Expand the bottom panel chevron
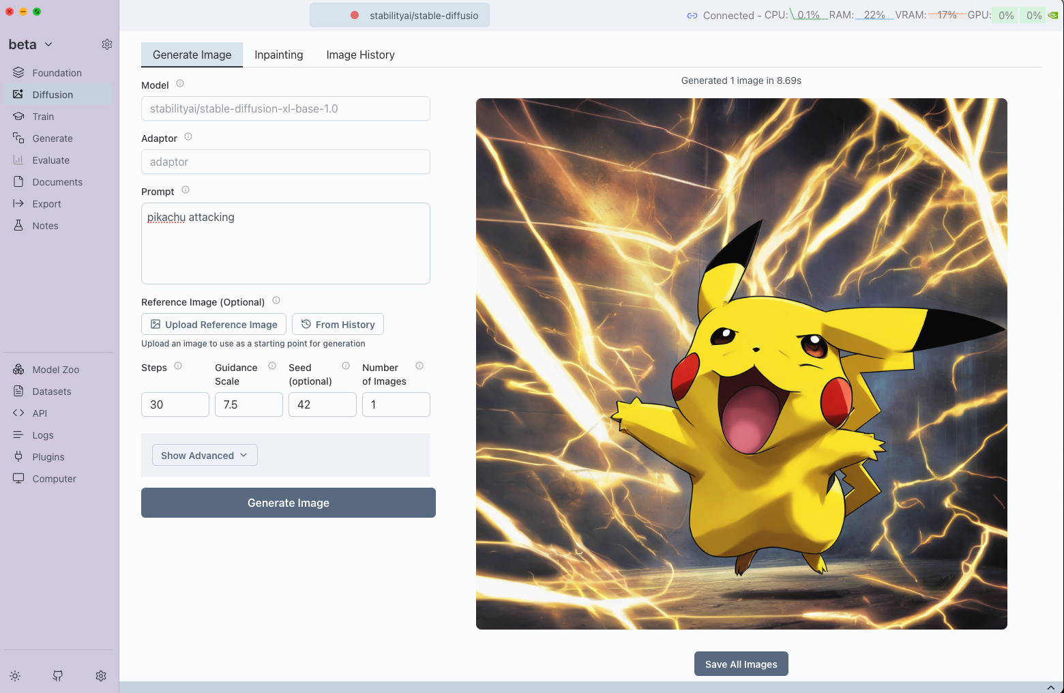This screenshot has width=1064, height=693. click(1050, 687)
